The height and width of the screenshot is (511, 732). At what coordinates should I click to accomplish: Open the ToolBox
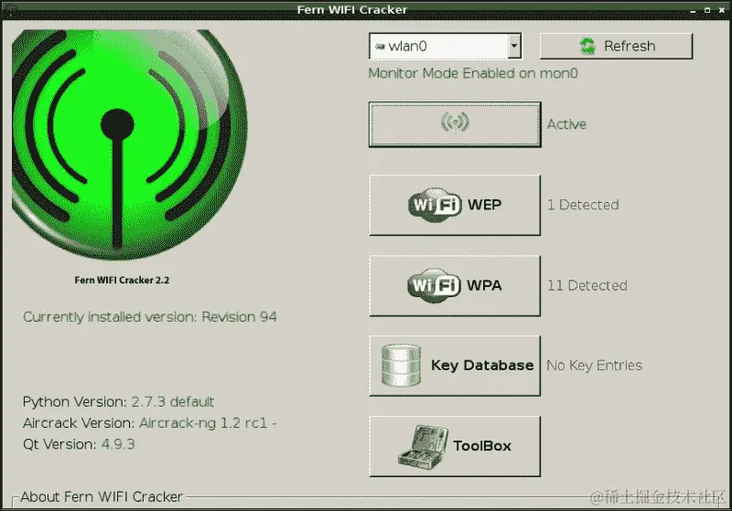click(455, 446)
